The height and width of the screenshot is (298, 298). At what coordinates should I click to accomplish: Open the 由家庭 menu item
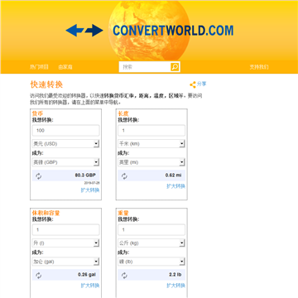pos(65,67)
